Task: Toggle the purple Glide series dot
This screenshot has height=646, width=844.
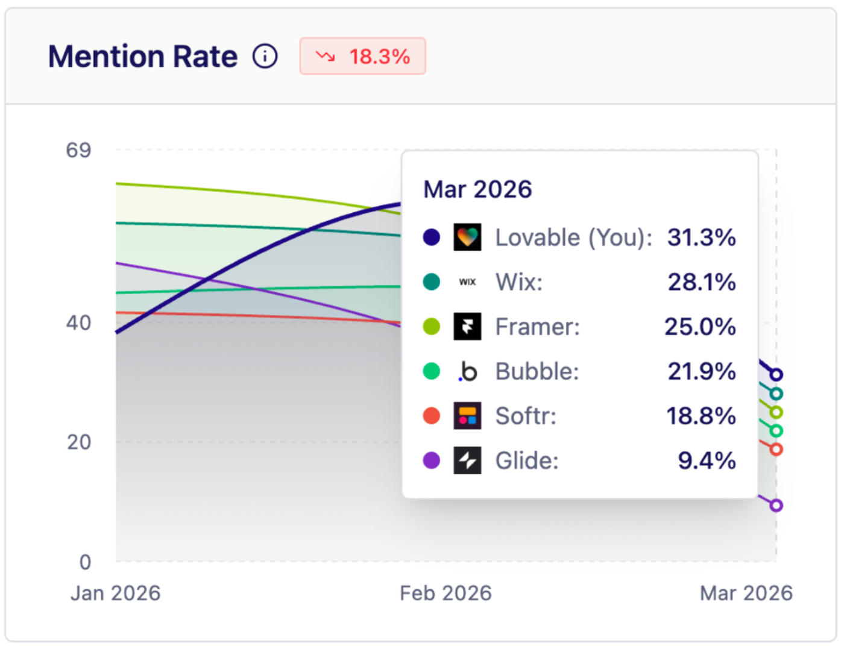Action: pyautogui.click(x=430, y=460)
